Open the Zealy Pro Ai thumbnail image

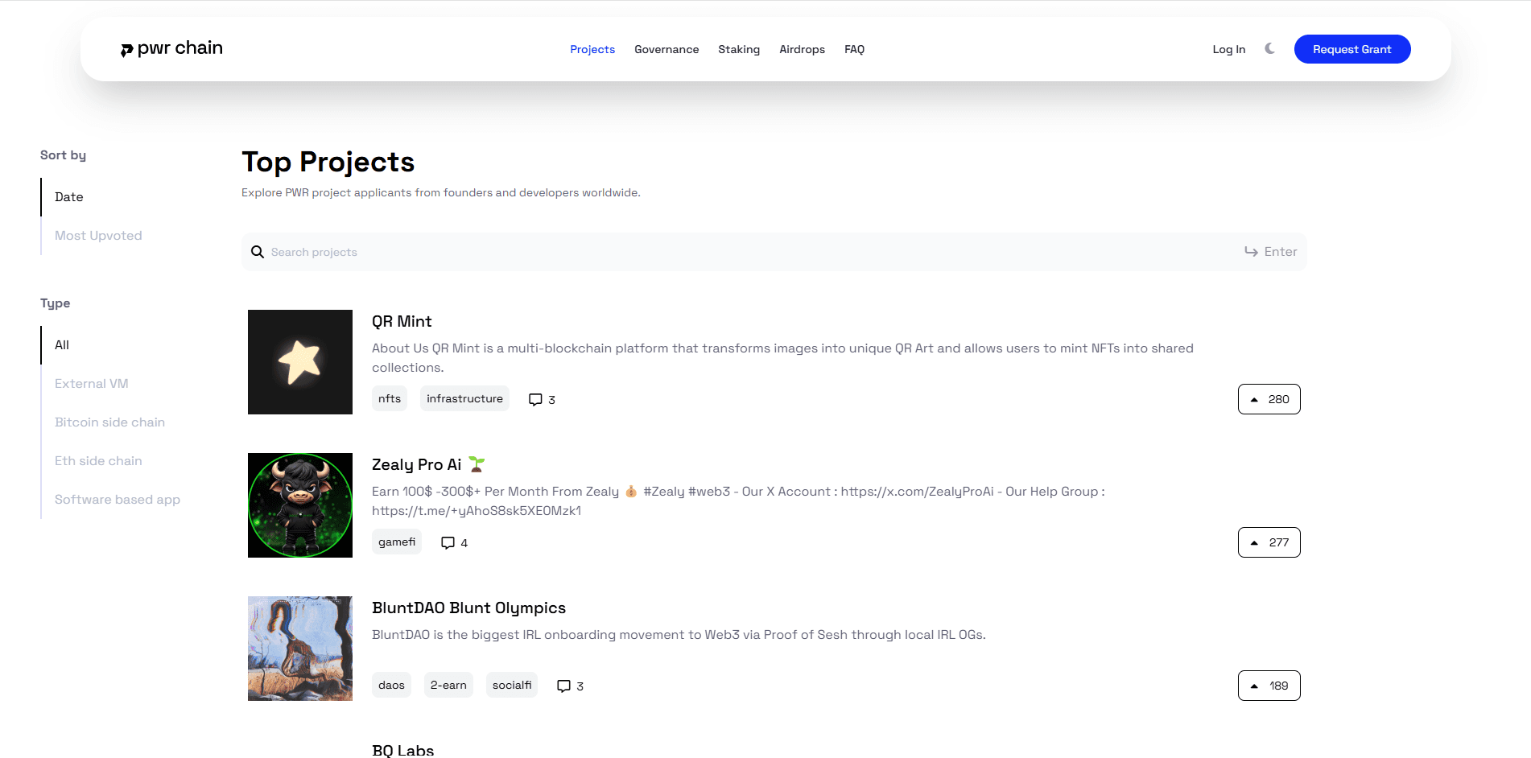pos(299,505)
